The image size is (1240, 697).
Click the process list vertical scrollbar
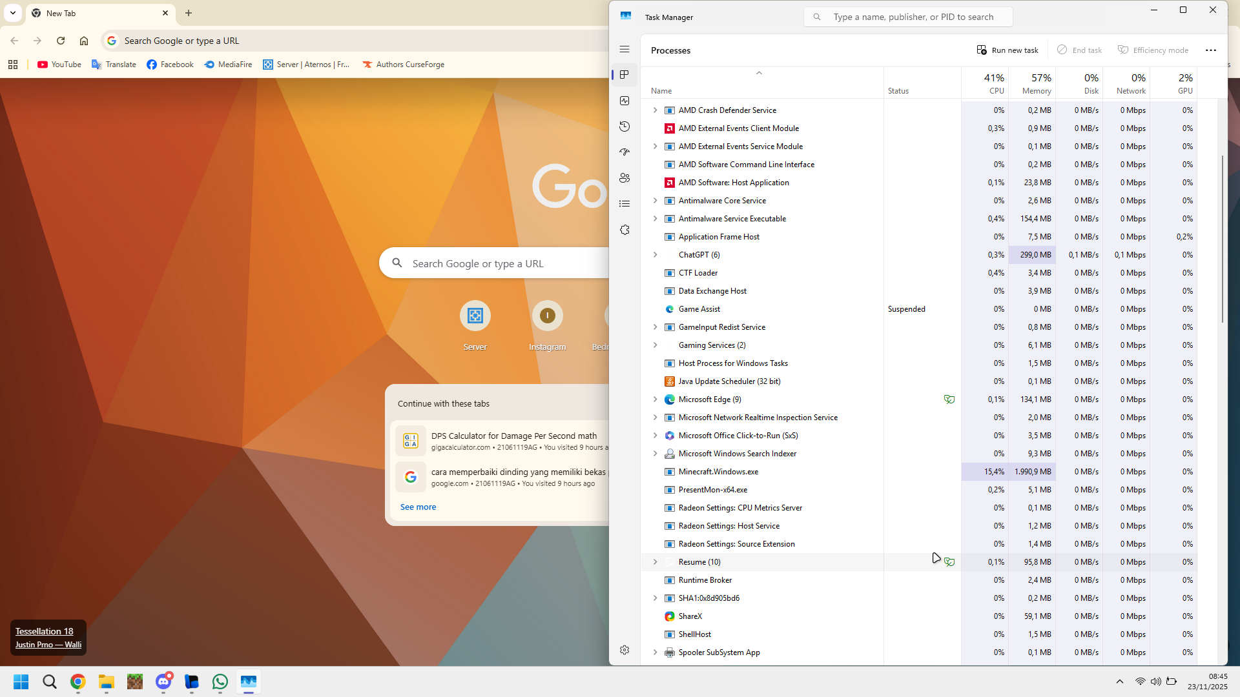click(1222, 239)
